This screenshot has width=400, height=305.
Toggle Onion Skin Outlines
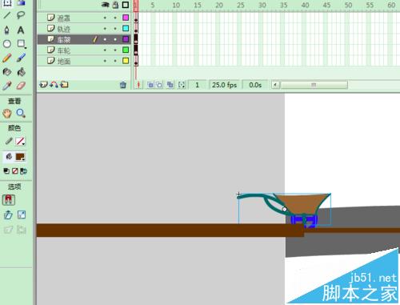coord(159,85)
